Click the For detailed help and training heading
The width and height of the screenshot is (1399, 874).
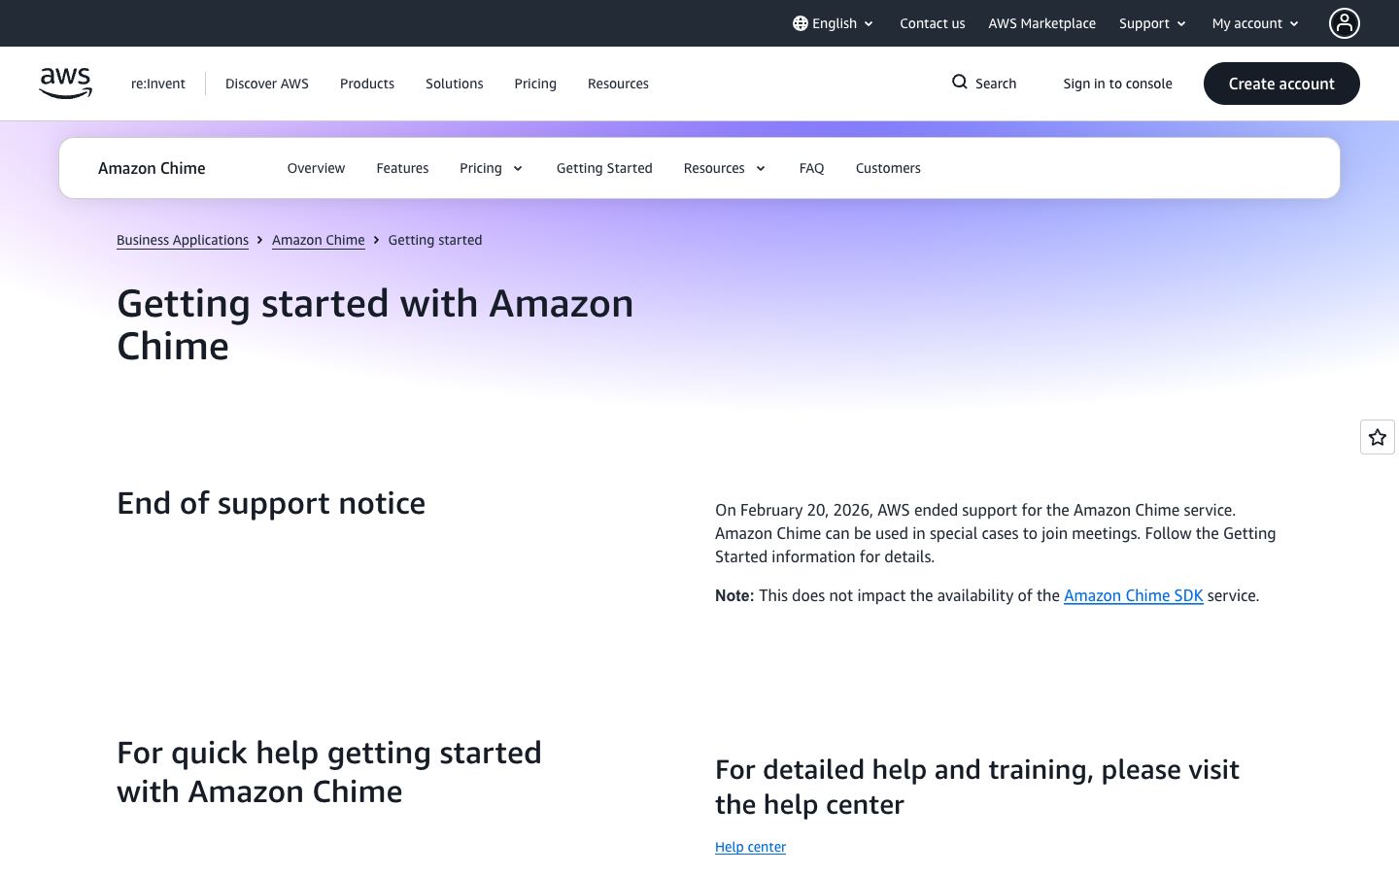[977, 787]
